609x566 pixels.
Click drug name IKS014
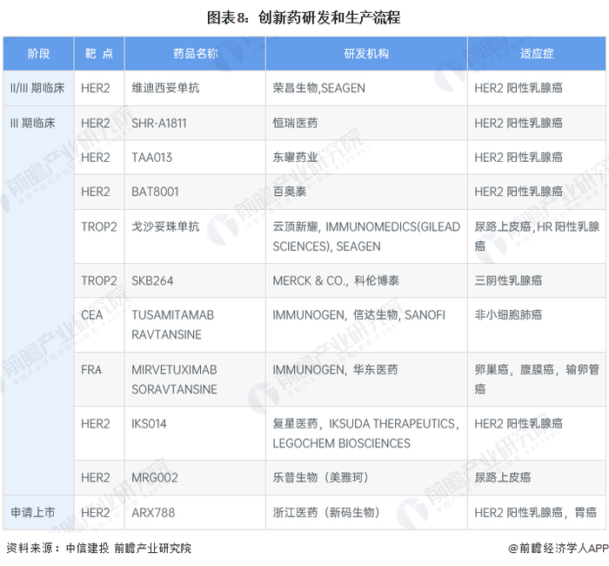click(x=149, y=424)
